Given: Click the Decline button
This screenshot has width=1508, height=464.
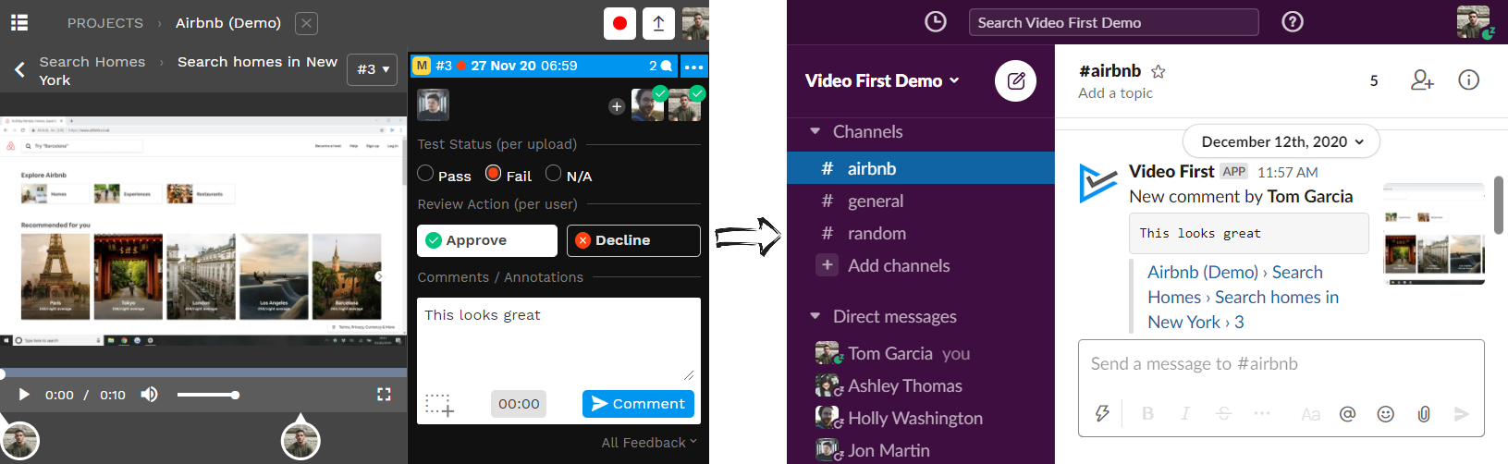Looking at the screenshot, I should [x=633, y=240].
